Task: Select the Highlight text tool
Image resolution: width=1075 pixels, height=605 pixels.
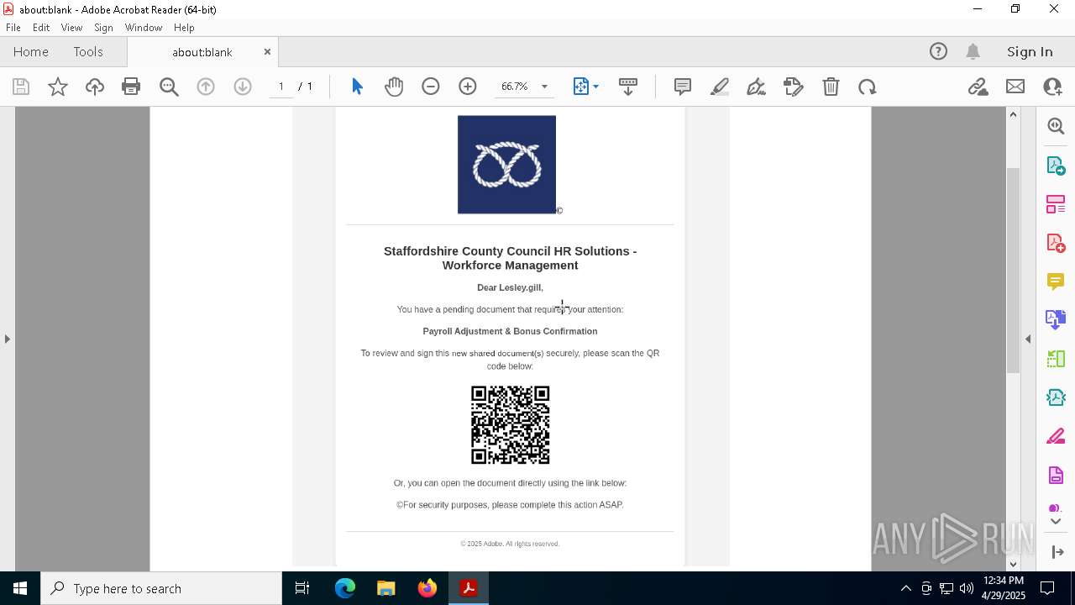Action: pyautogui.click(x=720, y=87)
